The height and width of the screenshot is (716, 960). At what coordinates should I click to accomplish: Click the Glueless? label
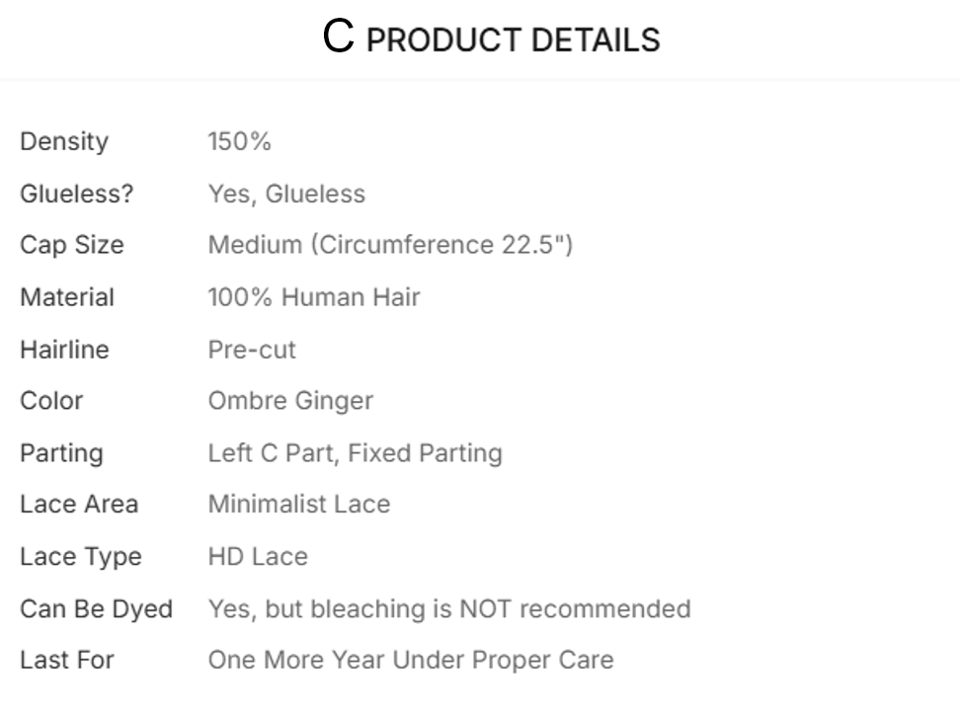click(76, 194)
